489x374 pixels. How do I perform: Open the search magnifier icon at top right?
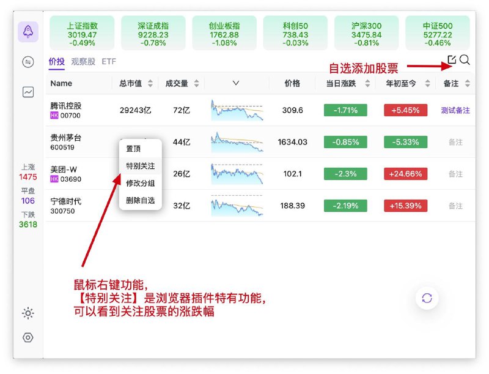tap(465, 61)
